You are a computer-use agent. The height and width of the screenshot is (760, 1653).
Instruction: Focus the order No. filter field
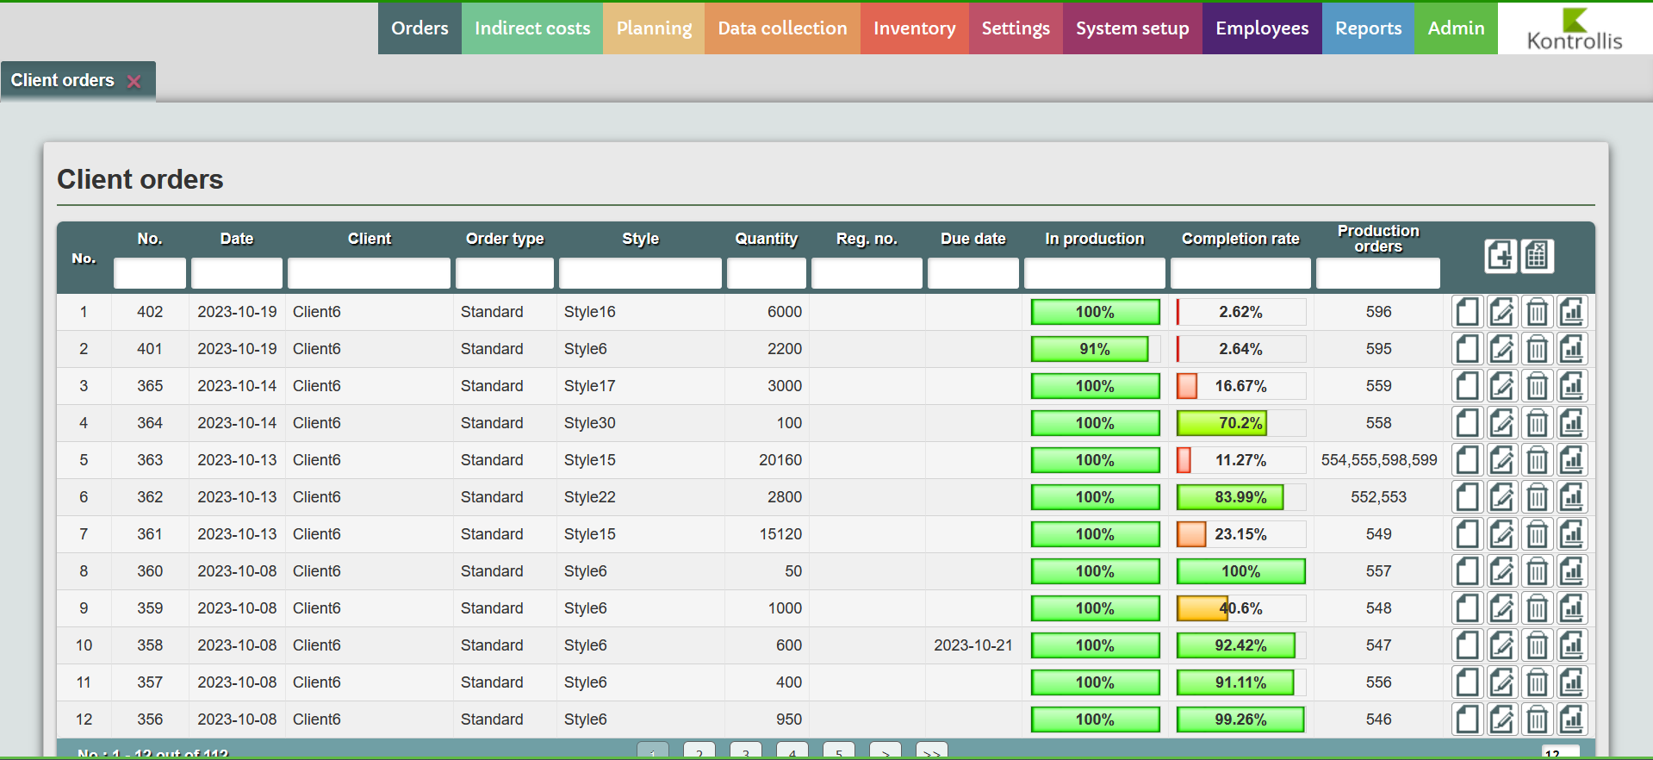[x=150, y=273]
